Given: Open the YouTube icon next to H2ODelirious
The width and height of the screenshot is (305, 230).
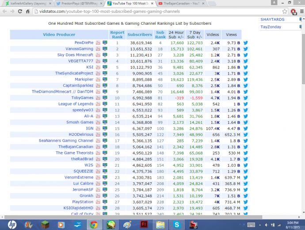Looking at the screenshot, I should [98, 134].
